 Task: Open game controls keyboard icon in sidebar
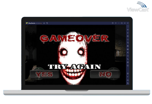(x=128, y=39)
